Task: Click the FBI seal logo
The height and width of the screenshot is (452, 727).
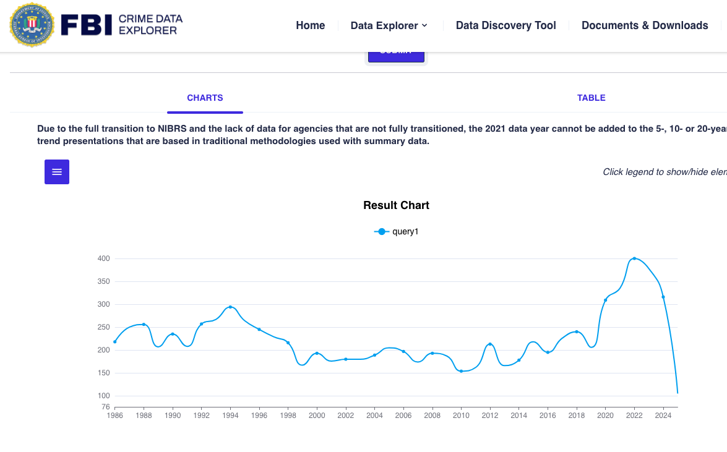Action: click(32, 25)
